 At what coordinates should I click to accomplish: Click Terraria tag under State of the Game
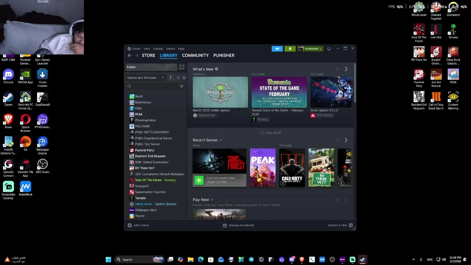click(x=260, y=120)
